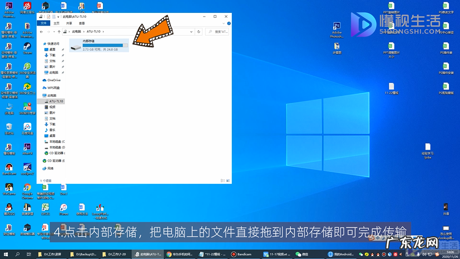
Task: Click '1 个项目' status text
Action: 46,181
